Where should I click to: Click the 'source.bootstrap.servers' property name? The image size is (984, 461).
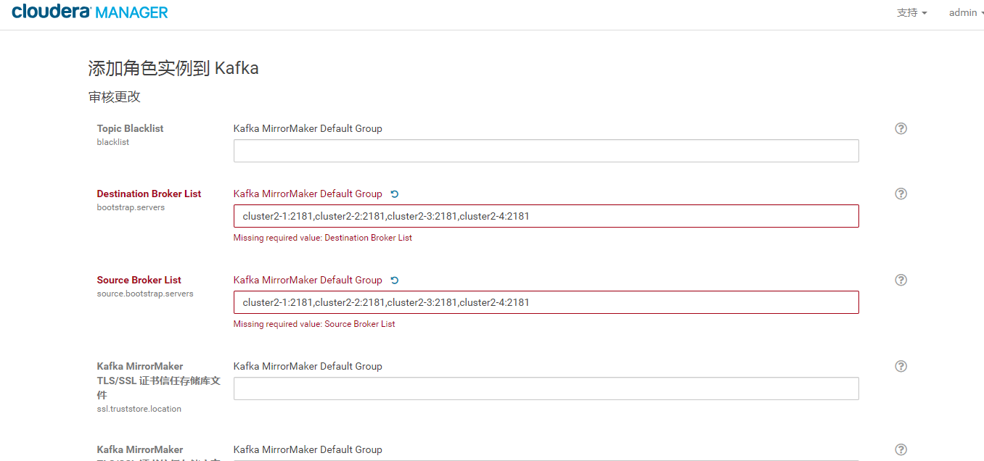(x=145, y=294)
